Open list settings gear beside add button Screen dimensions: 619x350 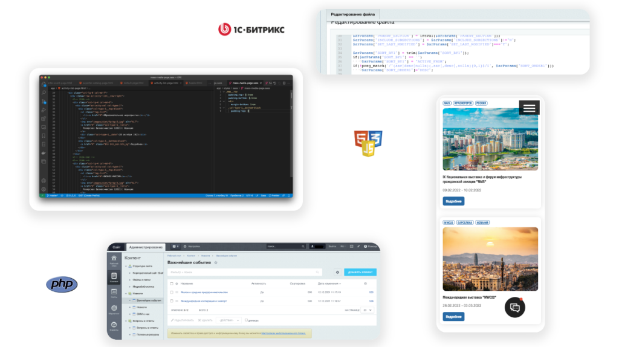point(337,273)
